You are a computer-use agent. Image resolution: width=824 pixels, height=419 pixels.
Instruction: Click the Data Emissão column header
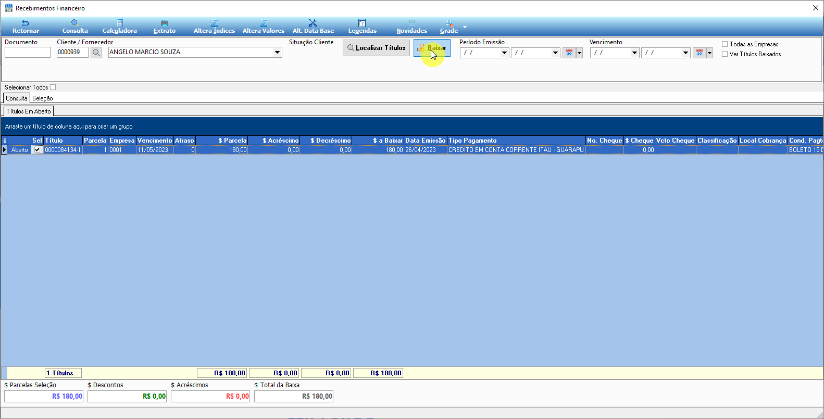pyautogui.click(x=426, y=141)
